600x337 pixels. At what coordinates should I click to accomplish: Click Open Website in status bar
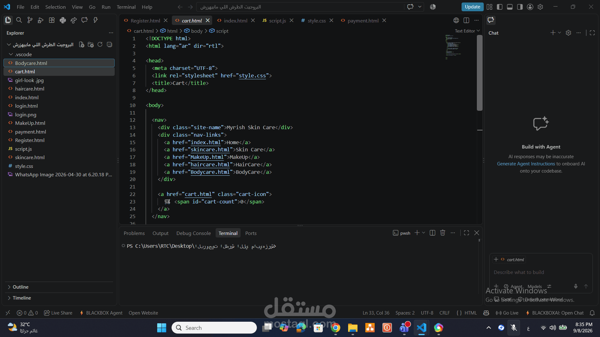click(143, 313)
